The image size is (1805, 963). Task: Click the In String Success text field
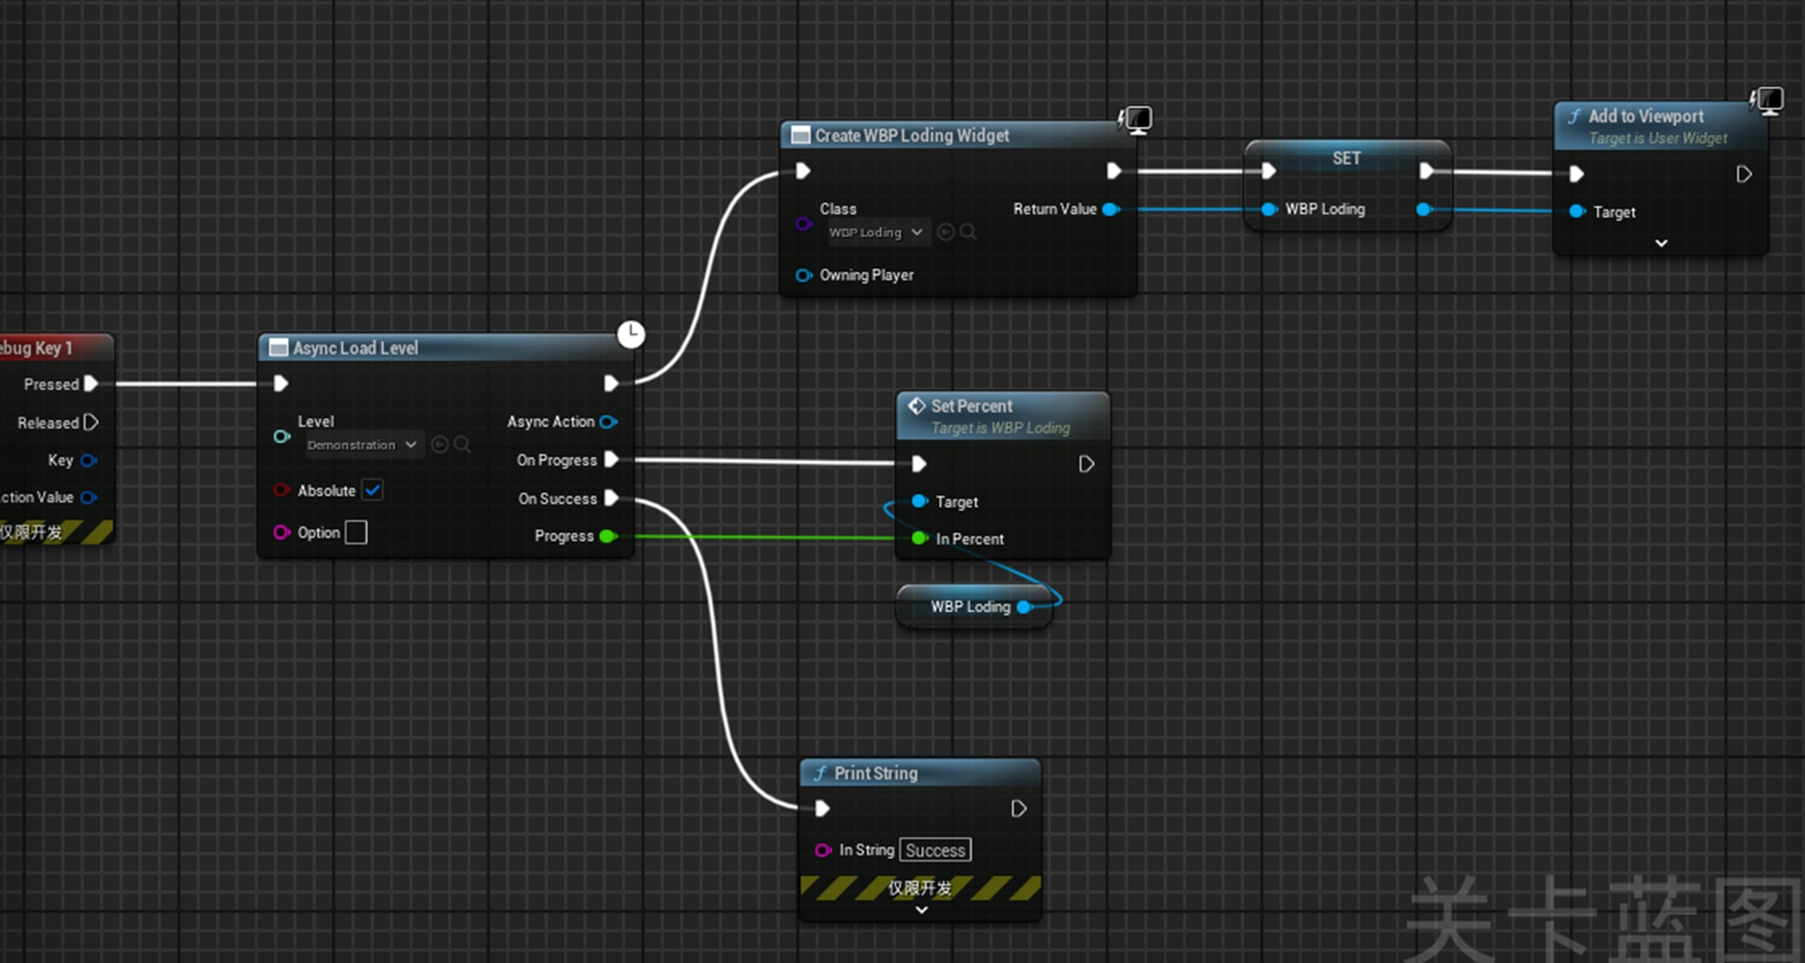point(935,850)
